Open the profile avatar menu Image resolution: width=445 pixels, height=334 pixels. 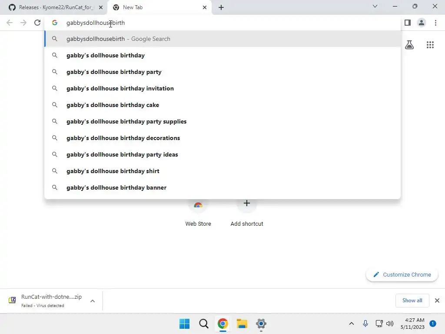422,23
